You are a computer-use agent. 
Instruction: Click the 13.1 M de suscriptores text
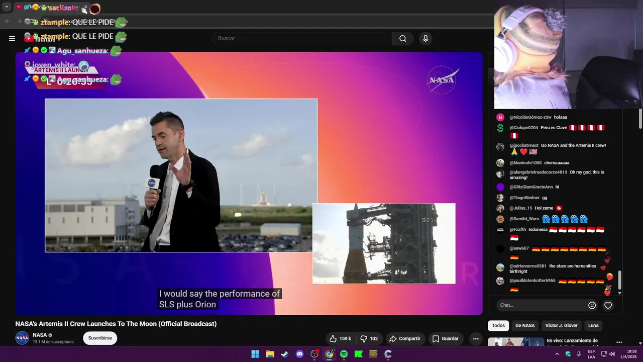[53, 342]
